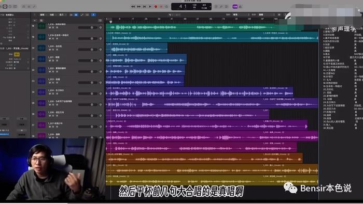363x204 pixels.
Task: Click the Rewind transport button
Action: tap(133, 7)
